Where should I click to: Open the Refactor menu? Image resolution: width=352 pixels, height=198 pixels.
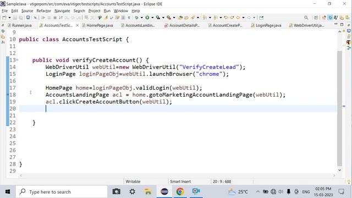(x=43, y=11)
